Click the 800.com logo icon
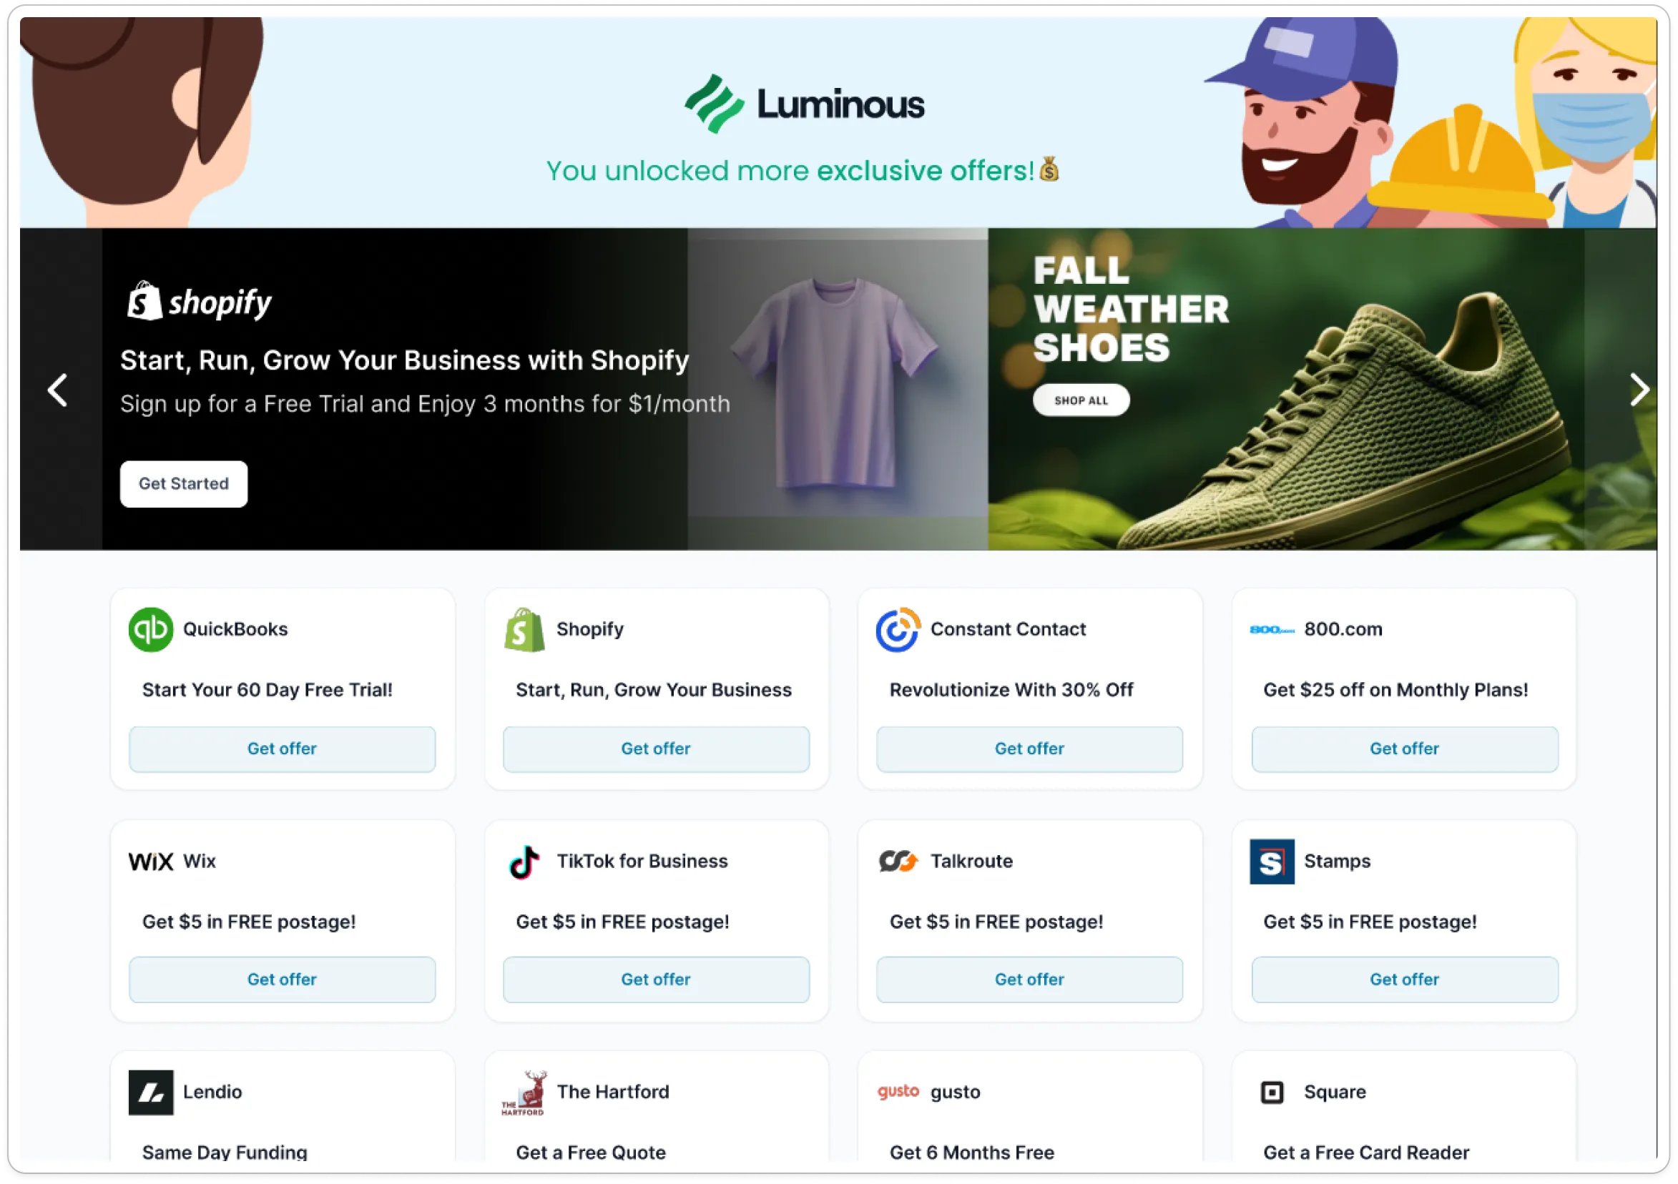This screenshot has width=1678, height=1184. coord(1272,630)
